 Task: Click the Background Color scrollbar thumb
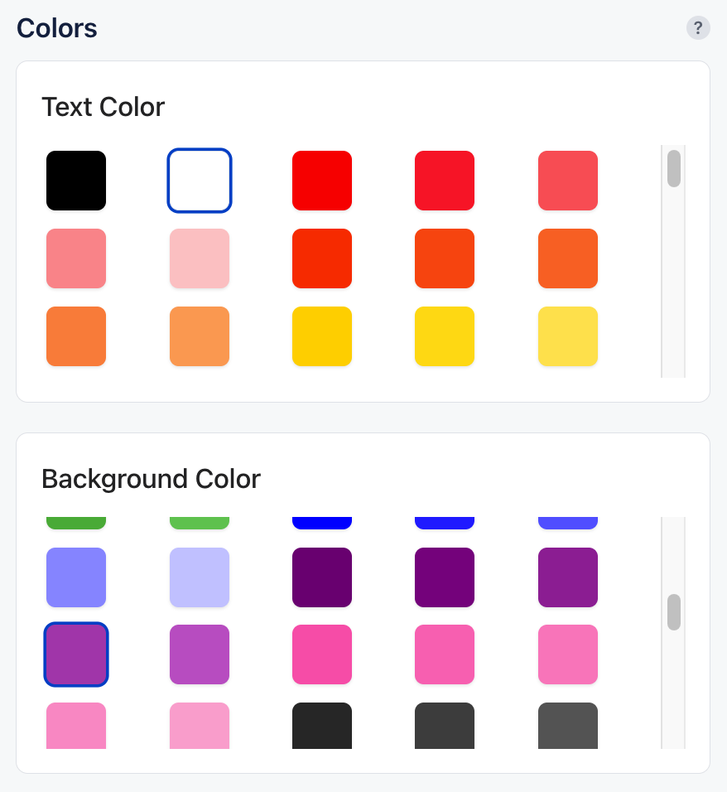pyautogui.click(x=674, y=612)
